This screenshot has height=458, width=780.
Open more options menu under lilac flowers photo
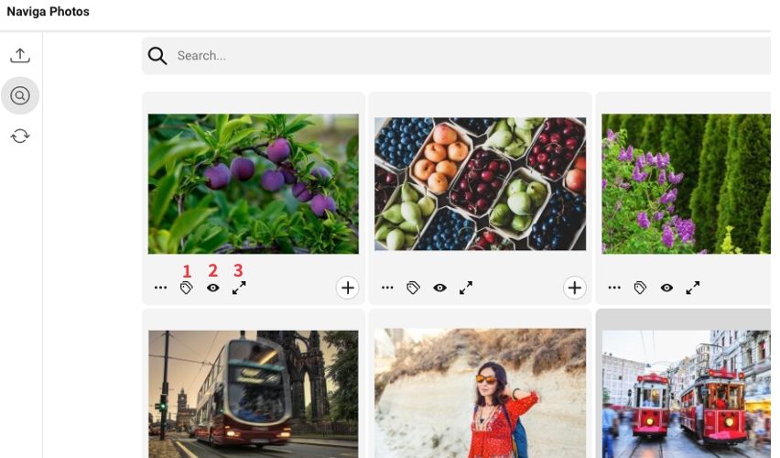point(614,288)
